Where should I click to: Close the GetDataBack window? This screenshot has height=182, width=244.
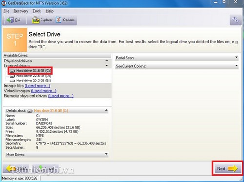pos(235,2)
